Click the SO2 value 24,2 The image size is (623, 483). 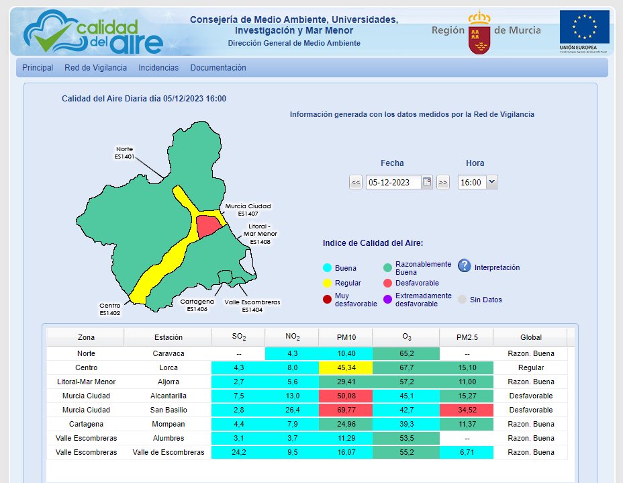tap(238, 452)
